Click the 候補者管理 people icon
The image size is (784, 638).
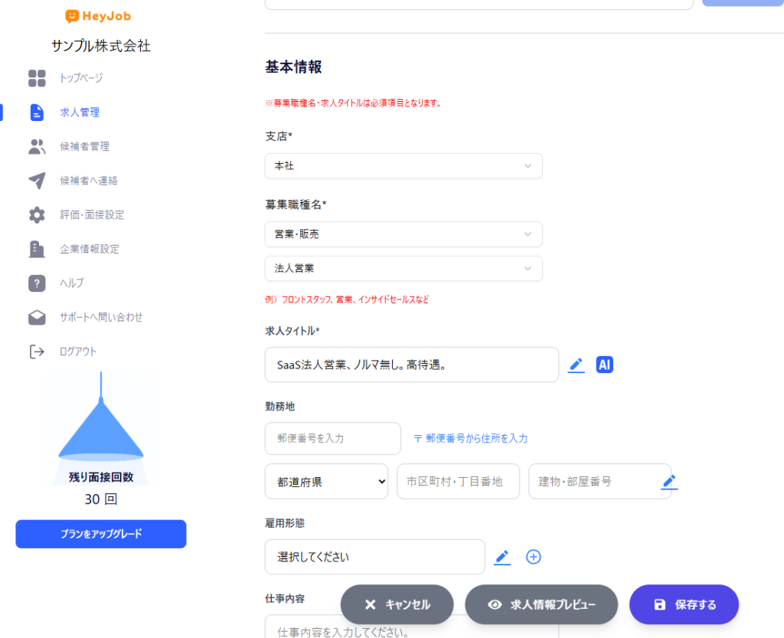coord(37,146)
